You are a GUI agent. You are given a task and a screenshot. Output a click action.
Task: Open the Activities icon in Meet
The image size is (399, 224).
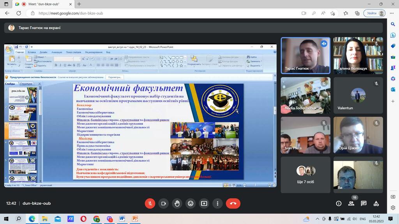(x=376, y=203)
